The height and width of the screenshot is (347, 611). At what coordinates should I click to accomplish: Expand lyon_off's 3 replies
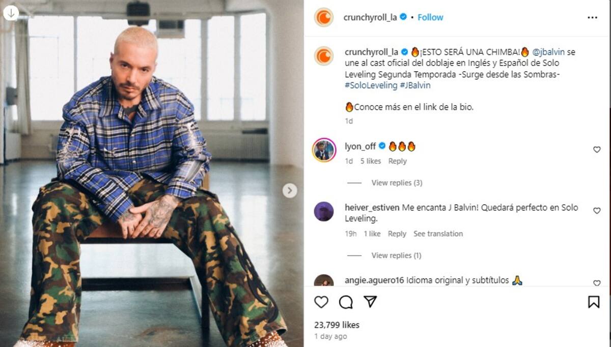(x=397, y=183)
